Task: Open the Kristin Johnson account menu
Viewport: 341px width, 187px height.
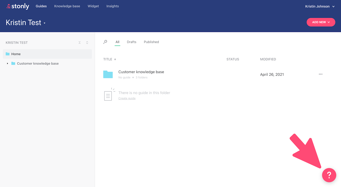Action: pos(320,6)
